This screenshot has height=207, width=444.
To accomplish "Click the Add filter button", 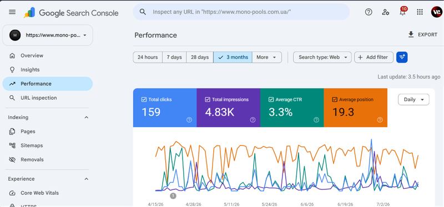I will click(x=374, y=58).
